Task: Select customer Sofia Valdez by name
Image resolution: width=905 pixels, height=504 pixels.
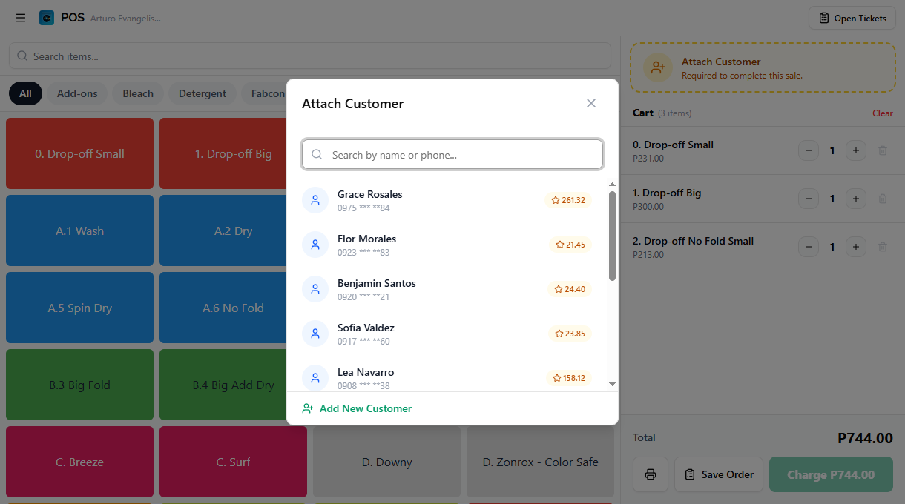Action: point(366,328)
